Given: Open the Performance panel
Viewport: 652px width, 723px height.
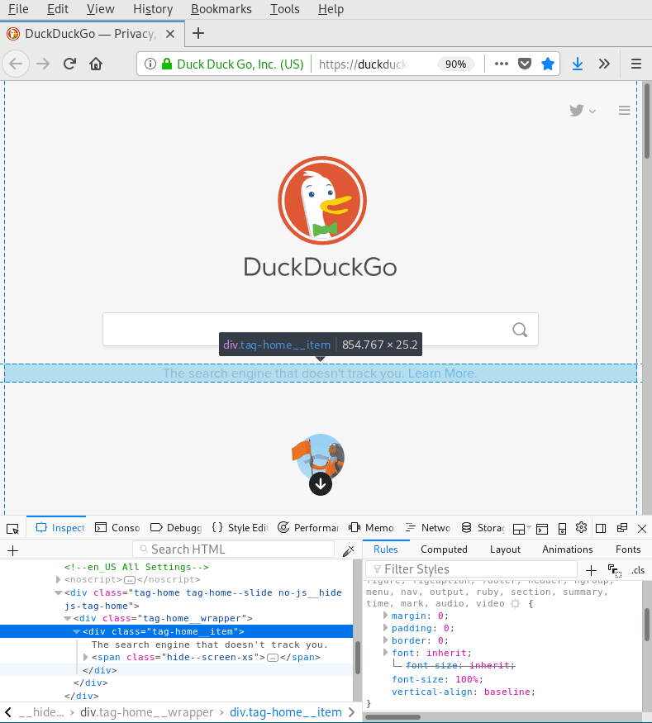Looking at the screenshot, I should point(308,528).
